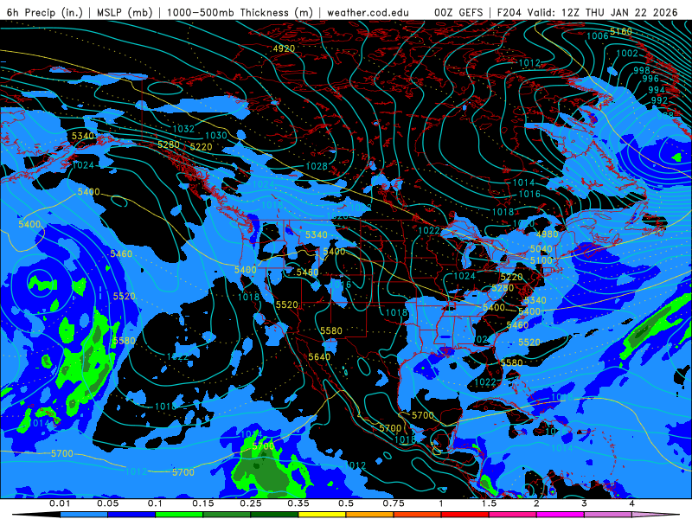Screen dimensions: 692x519
Task: Click the 992 pressure contour label
Action: coord(659,100)
